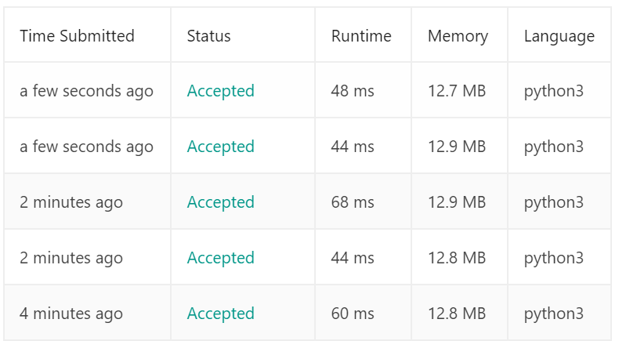This screenshot has width=619, height=341.
Task: Click the Status column header
Action: (x=208, y=35)
